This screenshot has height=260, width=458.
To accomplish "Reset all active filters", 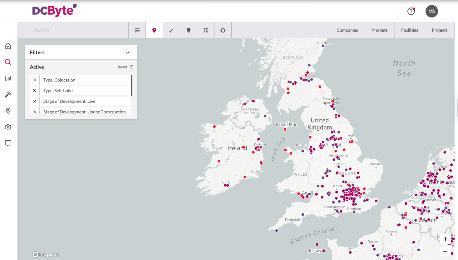I will [x=126, y=67].
